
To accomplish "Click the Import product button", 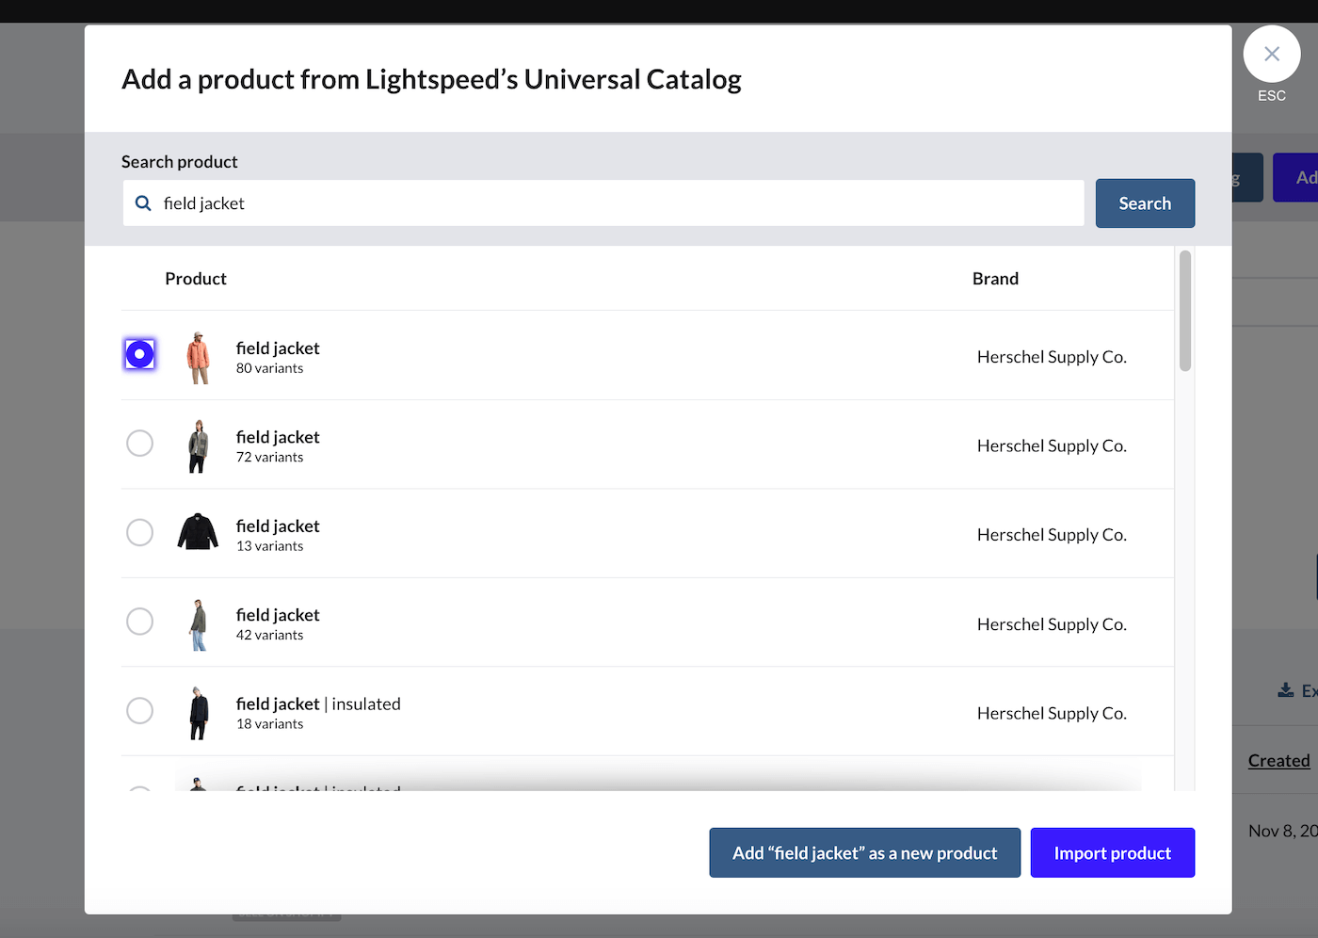I will click(x=1113, y=852).
